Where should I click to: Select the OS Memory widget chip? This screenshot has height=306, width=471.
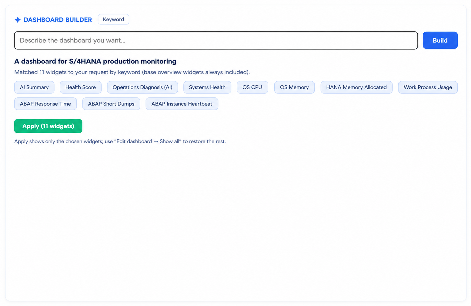[x=294, y=87]
